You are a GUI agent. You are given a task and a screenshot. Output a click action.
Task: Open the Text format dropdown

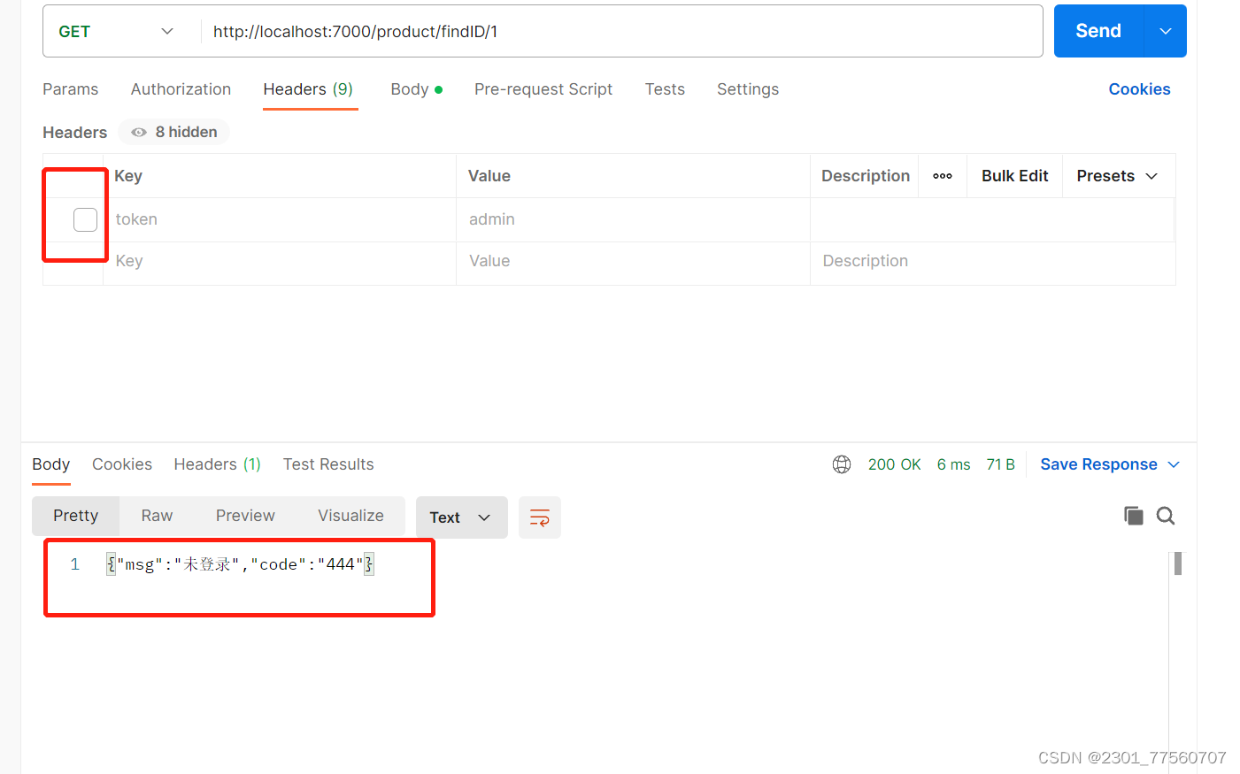point(461,517)
